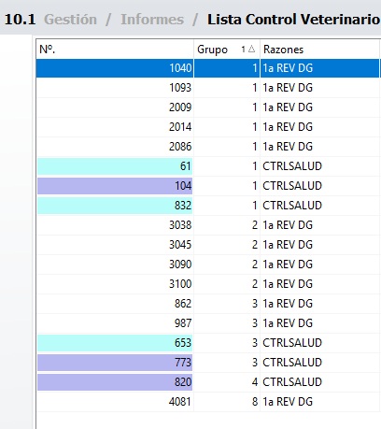Click the CTRLSALUD reason in row 773
The height and width of the screenshot is (429, 381).
(x=292, y=363)
